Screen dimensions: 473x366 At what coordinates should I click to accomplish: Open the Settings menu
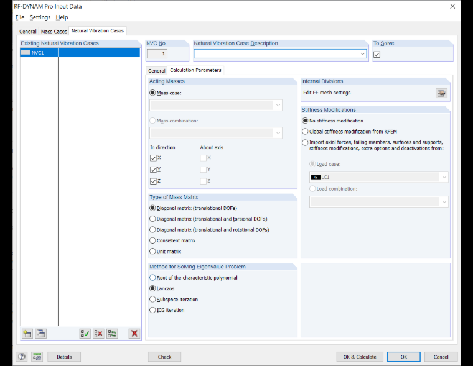[x=40, y=17]
